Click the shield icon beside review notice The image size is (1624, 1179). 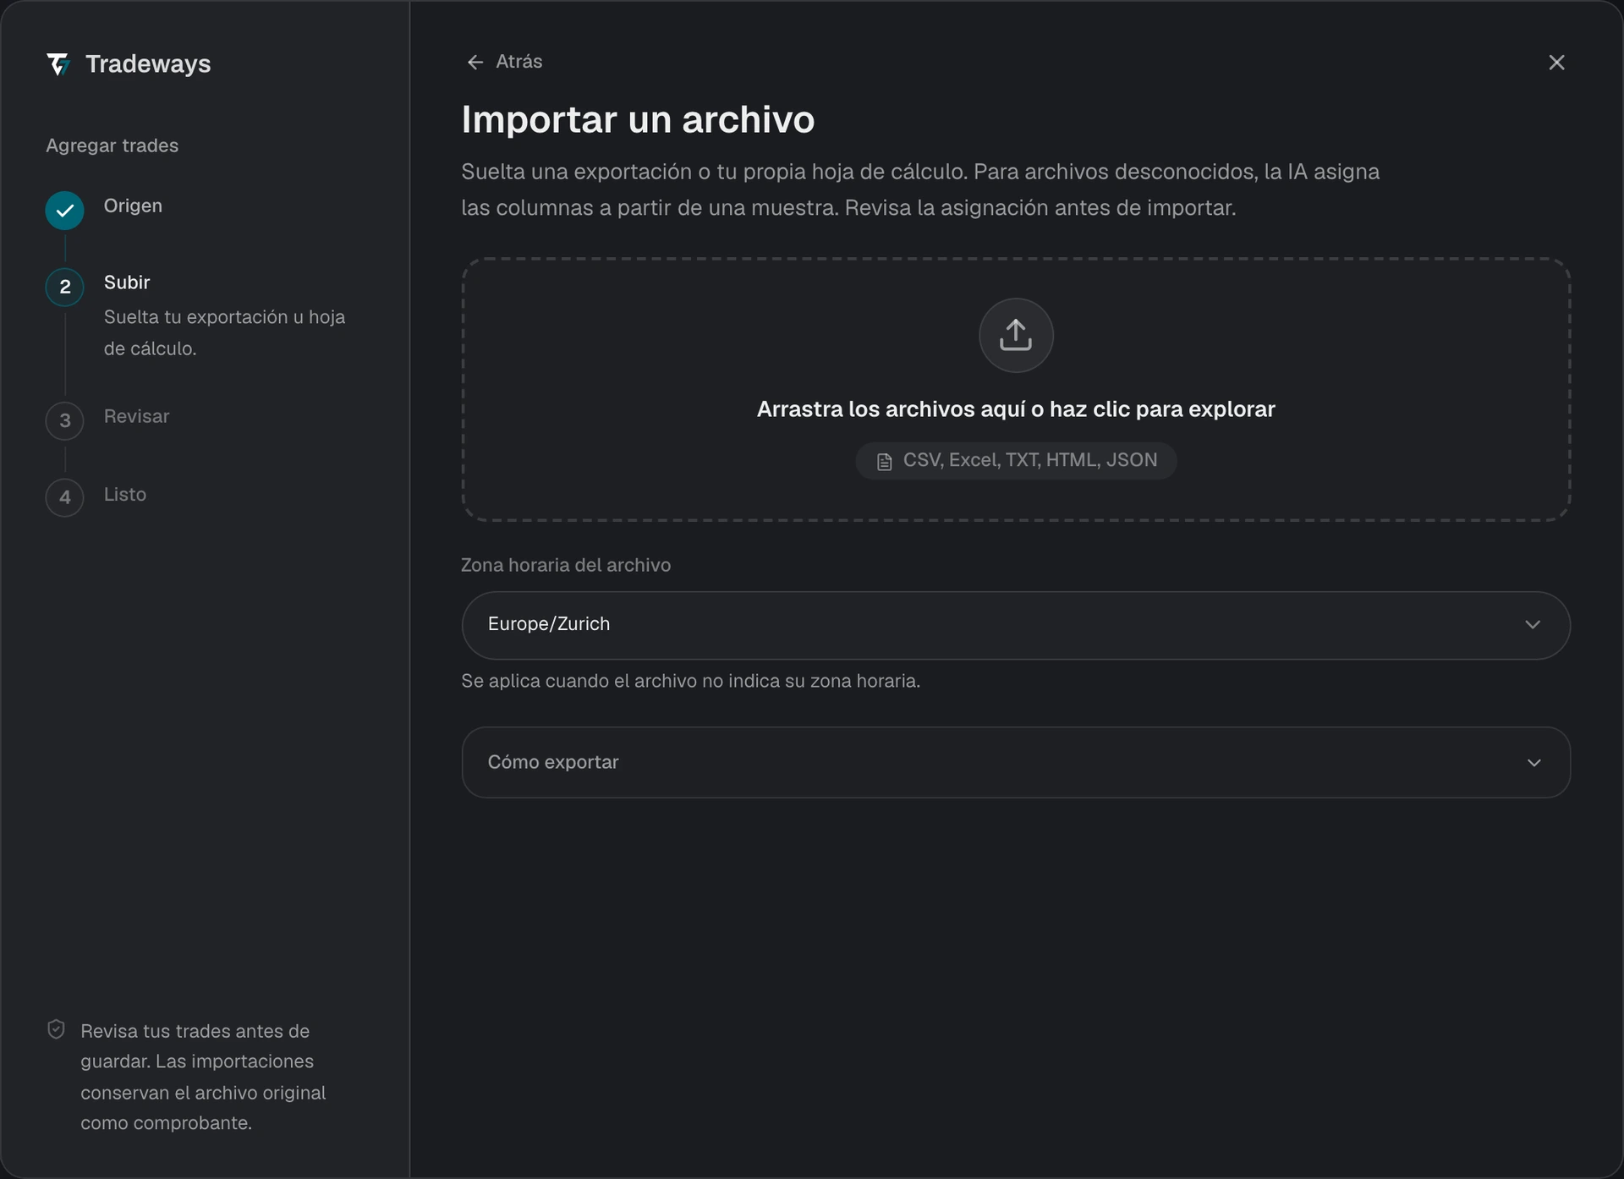pos(56,1029)
